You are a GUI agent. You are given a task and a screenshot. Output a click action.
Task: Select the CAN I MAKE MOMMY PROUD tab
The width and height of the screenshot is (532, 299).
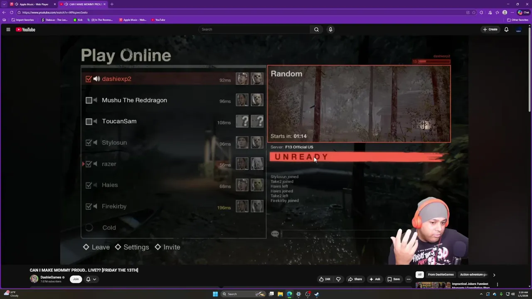(x=82, y=4)
